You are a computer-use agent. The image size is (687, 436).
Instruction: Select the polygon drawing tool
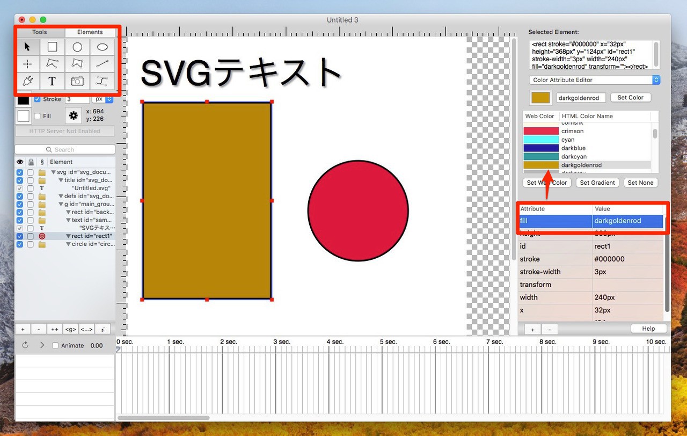(77, 64)
